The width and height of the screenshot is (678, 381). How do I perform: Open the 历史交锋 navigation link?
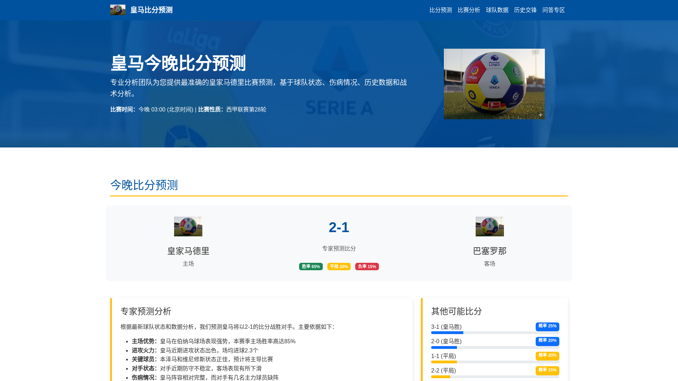tap(525, 10)
